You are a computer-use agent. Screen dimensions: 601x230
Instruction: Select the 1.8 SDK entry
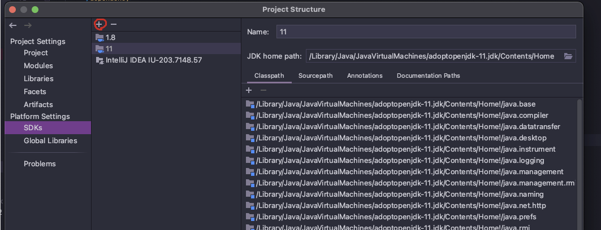(x=166, y=37)
